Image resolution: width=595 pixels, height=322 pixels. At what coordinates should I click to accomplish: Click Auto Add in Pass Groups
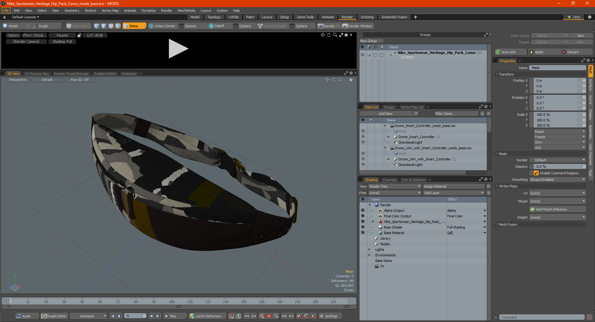[x=510, y=52]
